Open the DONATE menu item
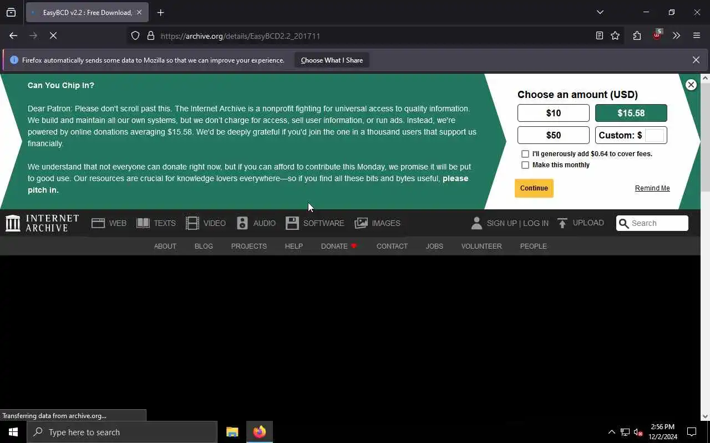The image size is (710, 443). pos(339,246)
